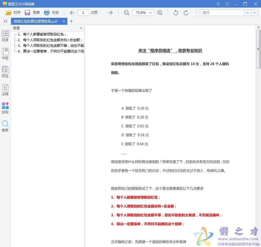
Task: Collapse the sidebar panel toggle
Action: pos(5,21)
